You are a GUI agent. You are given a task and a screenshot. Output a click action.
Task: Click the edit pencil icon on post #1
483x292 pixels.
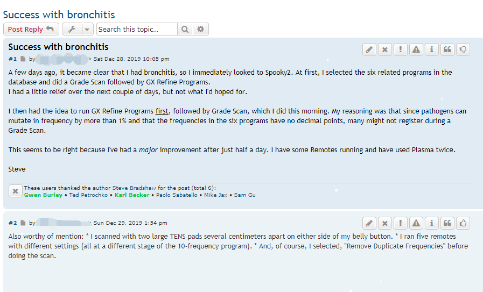(x=369, y=49)
